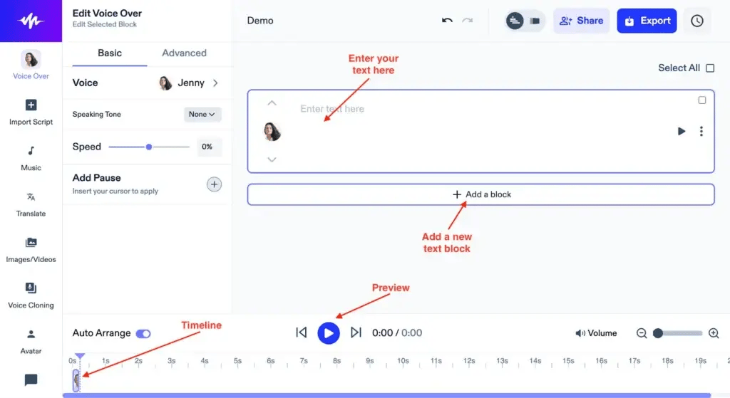This screenshot has width=730, height=398.
Task: Tick the checkbox on the text block
Action: click(x=702, y=100)
